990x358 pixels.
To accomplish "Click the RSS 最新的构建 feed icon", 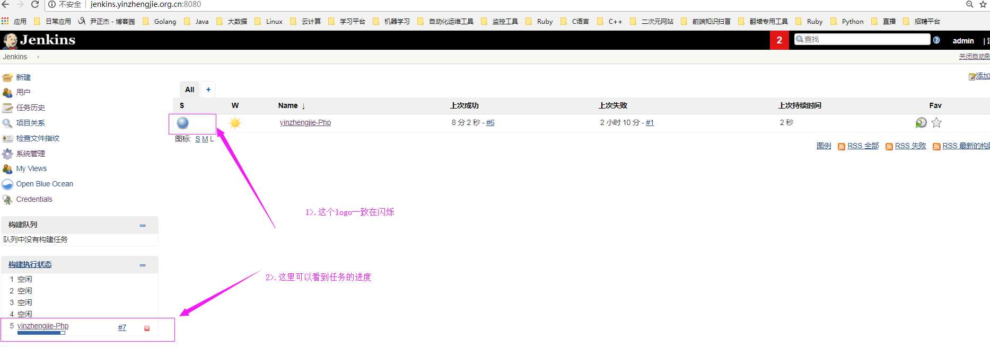I will [x=936, y=147].
